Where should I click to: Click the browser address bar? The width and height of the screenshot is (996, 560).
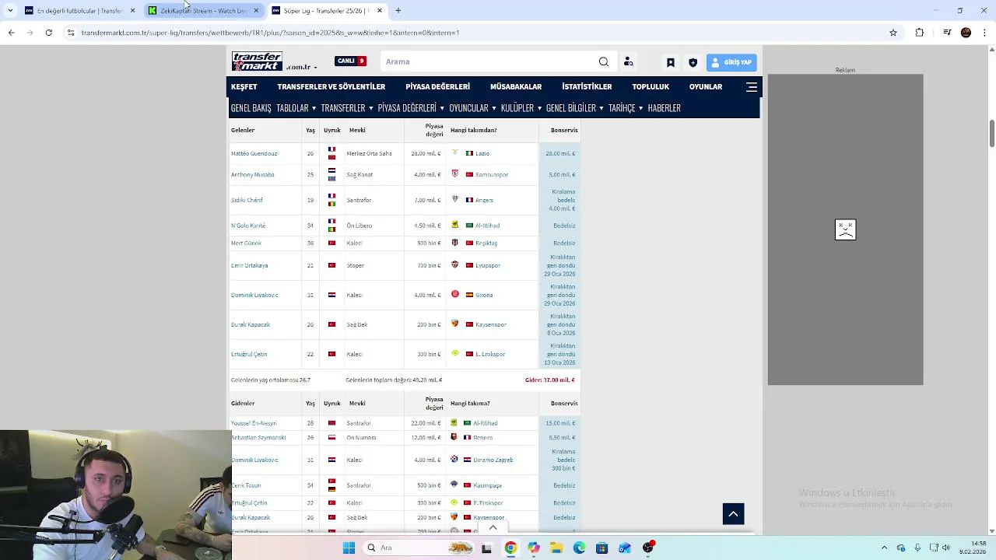point(479,33)
